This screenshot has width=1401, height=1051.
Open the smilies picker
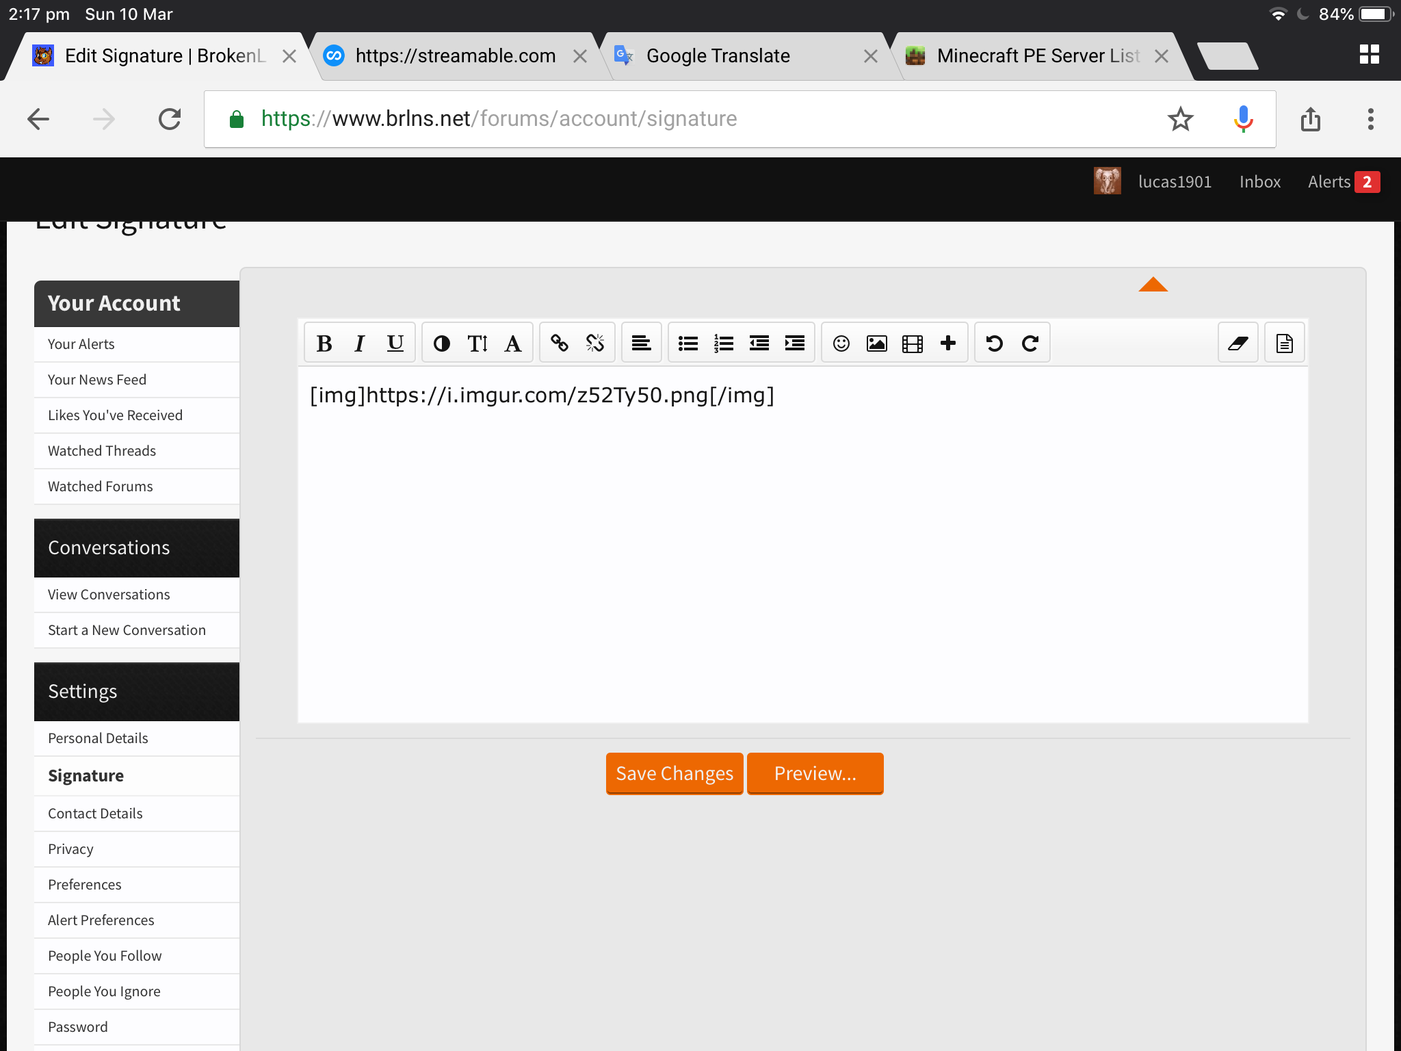pyautogui.click(x=841, y=343)
